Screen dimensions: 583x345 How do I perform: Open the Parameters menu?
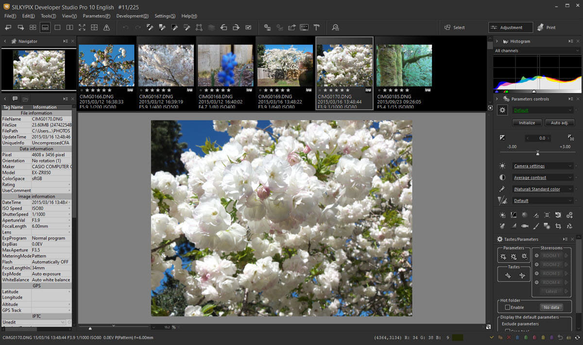(x=96, y=16)
